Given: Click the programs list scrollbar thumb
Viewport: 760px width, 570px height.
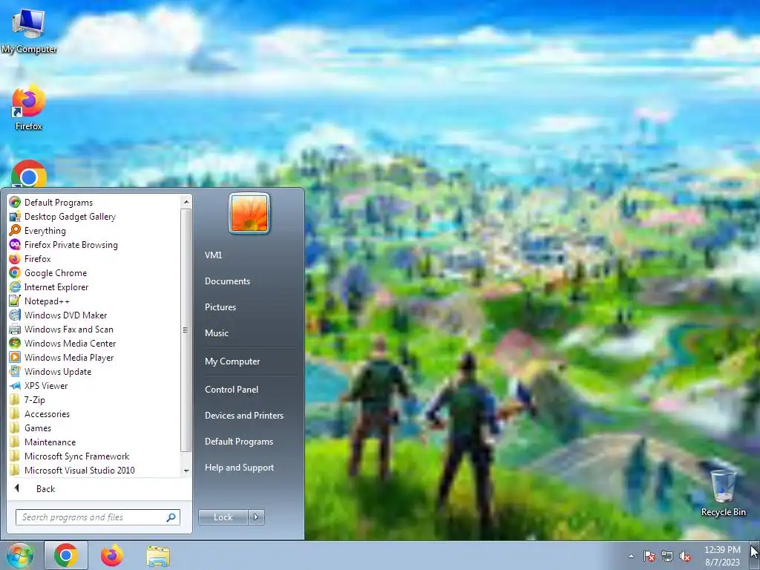Looking at the screenshot, I should [186, 330].
